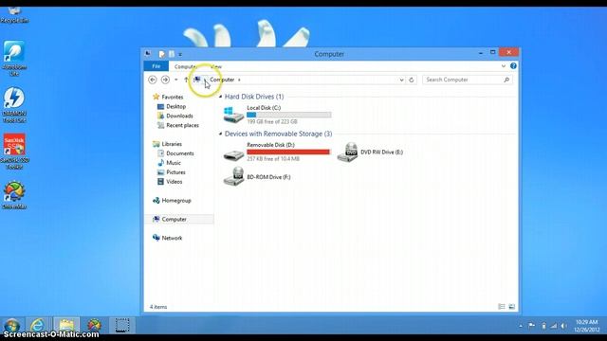This screenshot has width=607, height=341.
Task: Open Explorer Help question mark icon
Action: 513,66
